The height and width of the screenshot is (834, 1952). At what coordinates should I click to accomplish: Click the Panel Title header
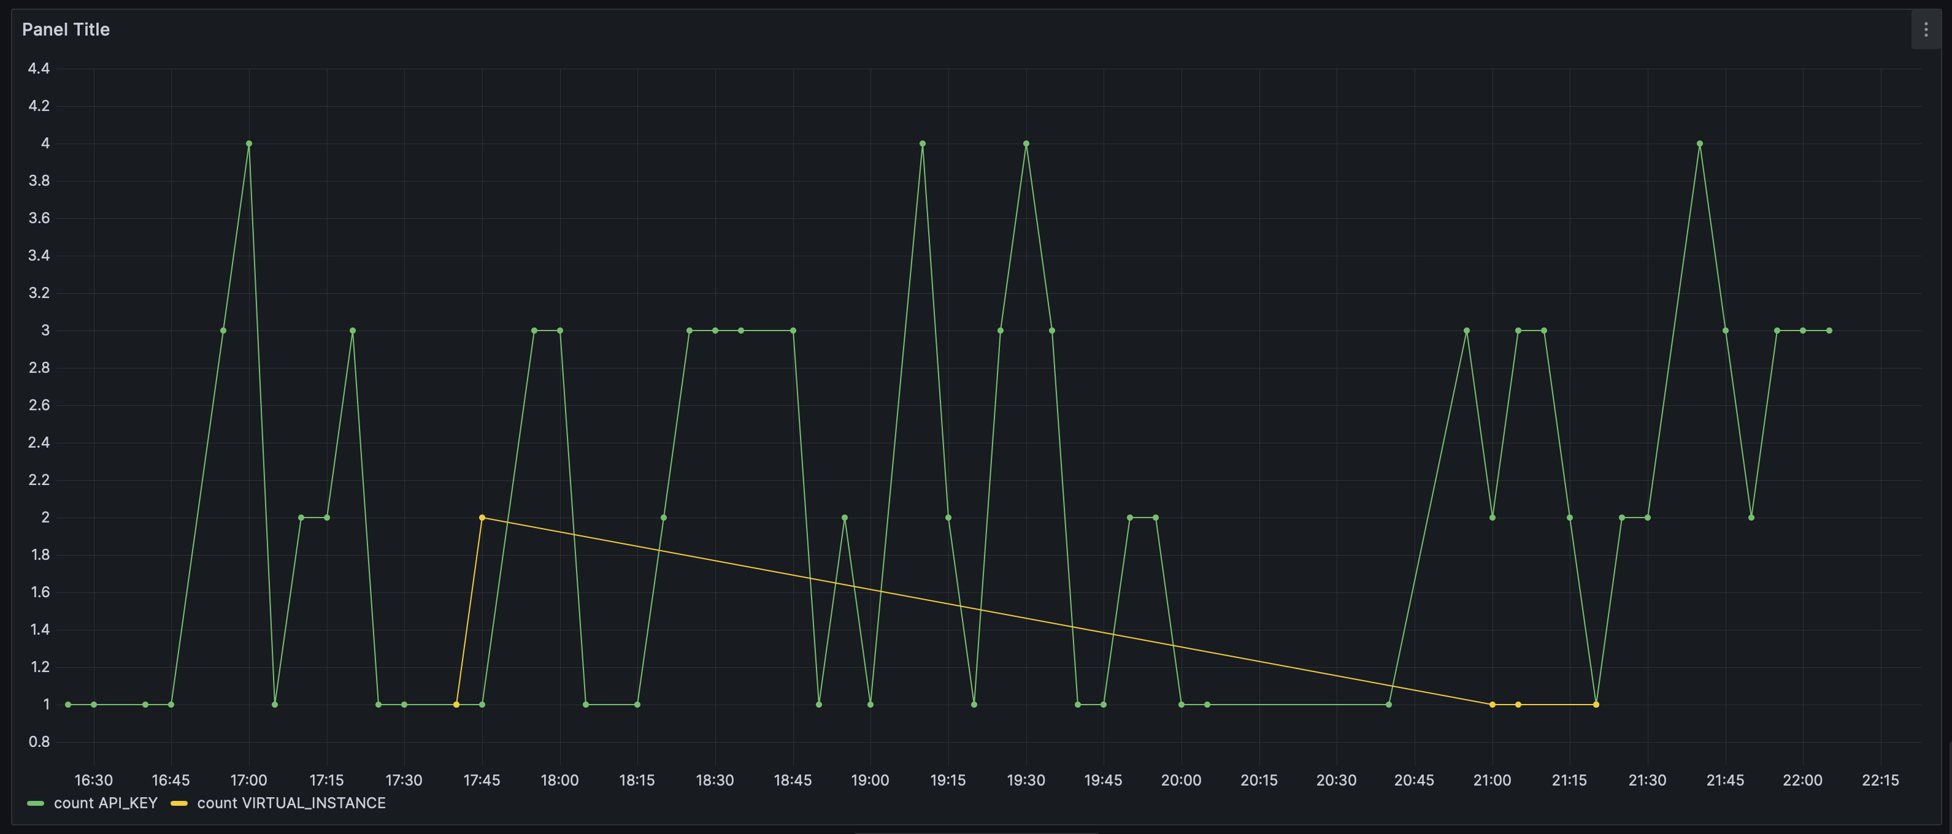(66, 29)
